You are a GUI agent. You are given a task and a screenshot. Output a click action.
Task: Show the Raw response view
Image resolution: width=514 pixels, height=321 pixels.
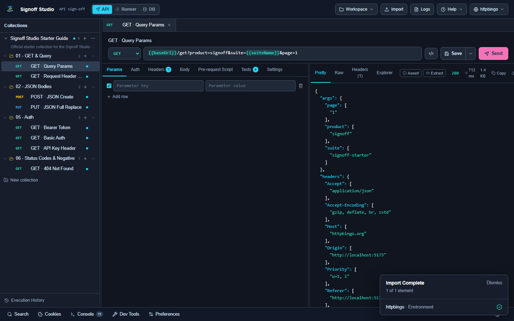click(339, 73)
